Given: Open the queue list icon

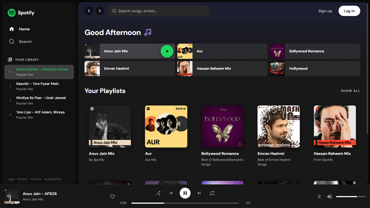Looking at the screenshot, I should point(319,197).
